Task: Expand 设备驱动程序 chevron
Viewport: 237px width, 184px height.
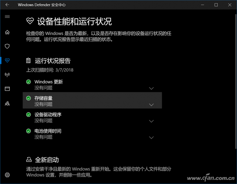Action: 151,121
